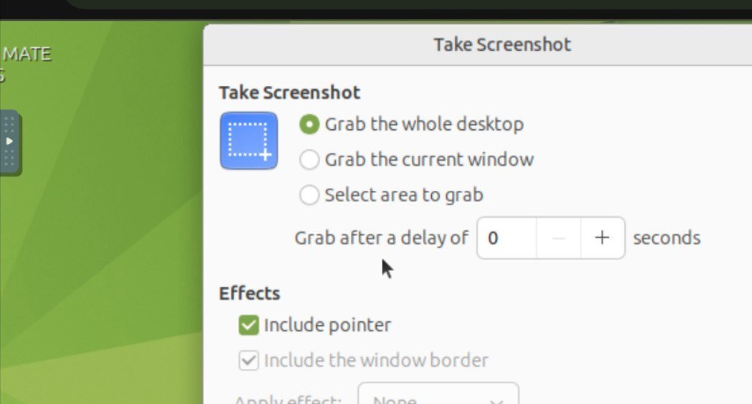Viewport: 752px width, 404px height.
Task: Toggle the Include pointer checkbox
Action: pos(248,325)
